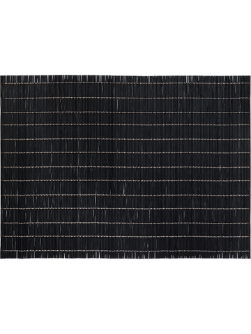Click the topmost beige stitched thread row
Screen dimensions: 251x334
125,83
